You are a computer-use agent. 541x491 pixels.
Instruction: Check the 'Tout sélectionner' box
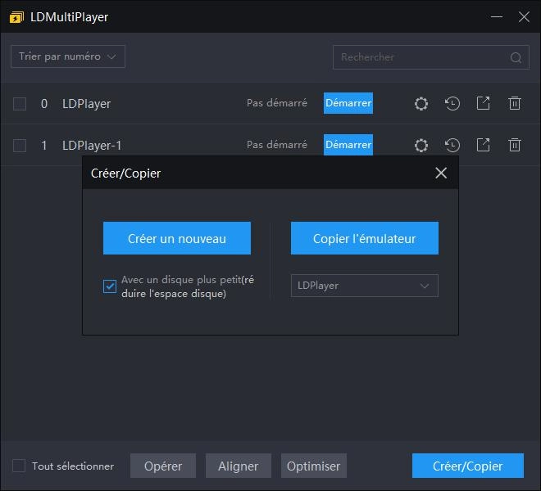(x=19, y=466)
